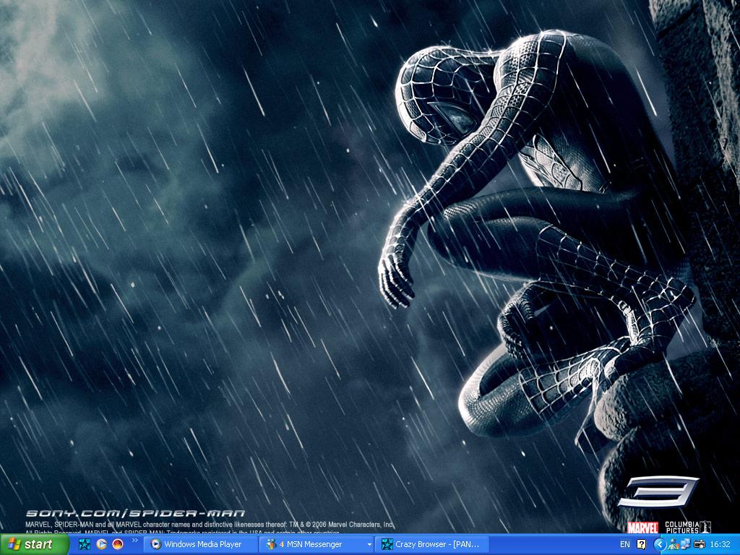Switch to Windows Media Player taskbar button

(200, 544)
